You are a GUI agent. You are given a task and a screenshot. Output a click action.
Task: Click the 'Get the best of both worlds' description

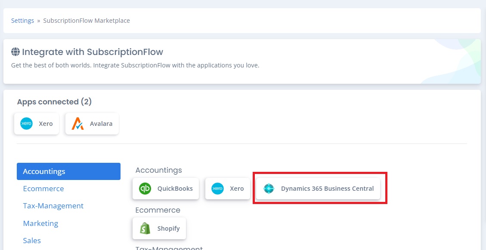pos(135,66)
